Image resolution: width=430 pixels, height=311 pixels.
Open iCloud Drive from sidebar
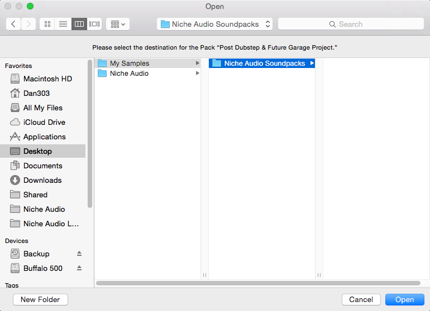(x=43, y=123)
